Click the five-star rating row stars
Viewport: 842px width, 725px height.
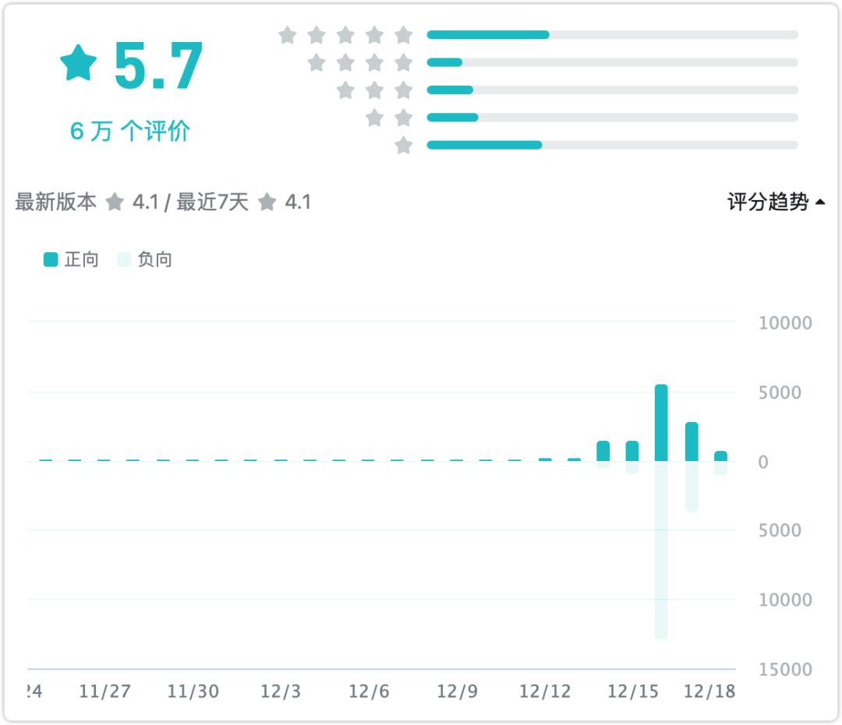coord(345,35)
